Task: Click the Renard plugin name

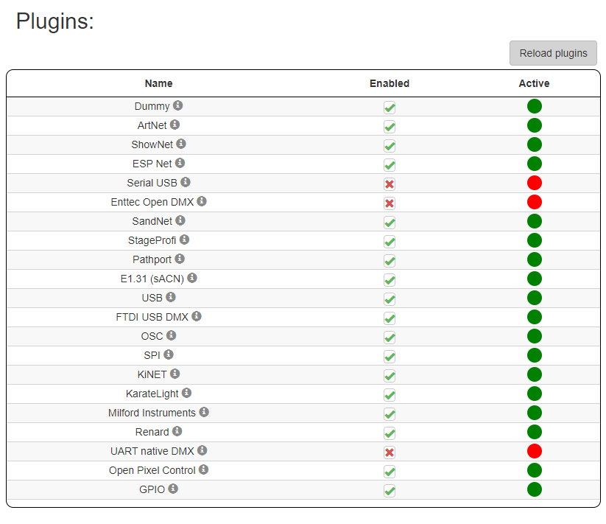Action: coord(152,432)
